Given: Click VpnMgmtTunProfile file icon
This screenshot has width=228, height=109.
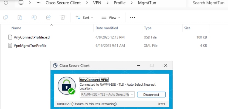Looking at the screenshot, I should pyautogui.click(x=10, y=46).
